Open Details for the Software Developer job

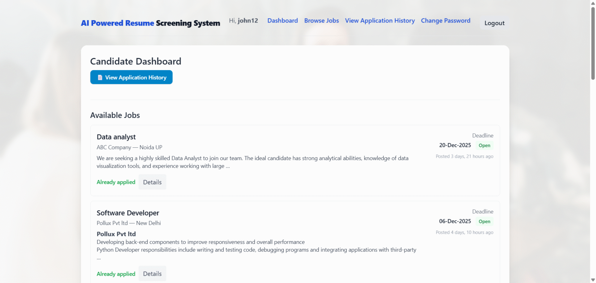point(152,273)
